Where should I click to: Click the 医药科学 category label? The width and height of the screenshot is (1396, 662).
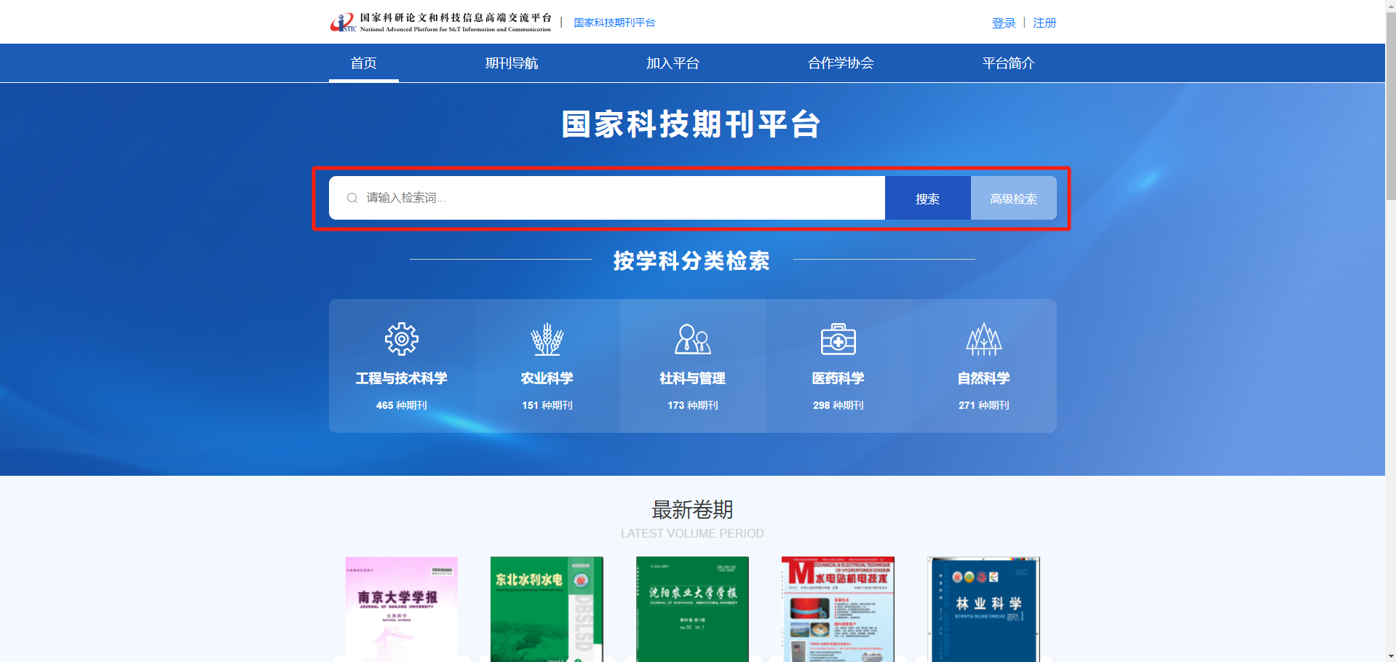pyautogui.click(x=838, y=378)
